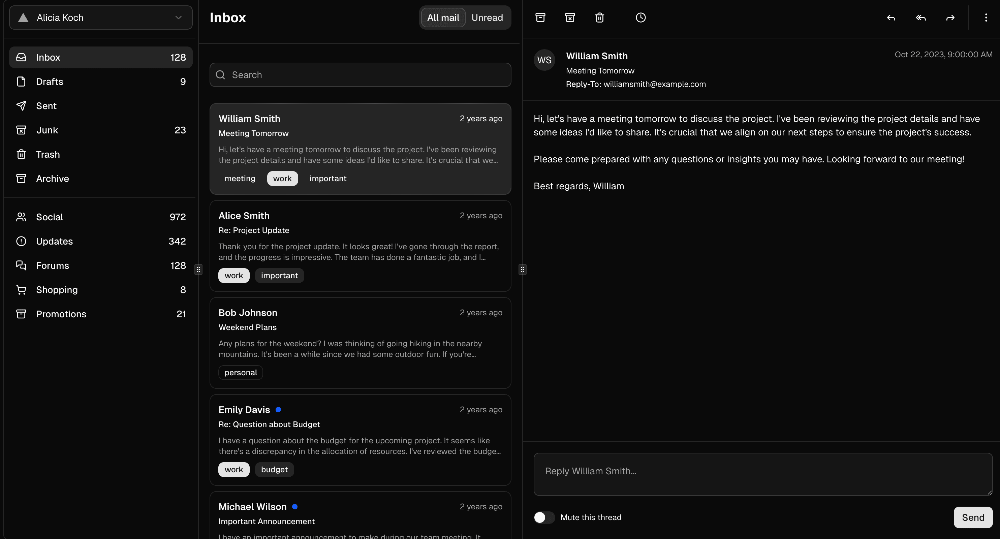Select the All mail tab

click(x=443, y=18)
